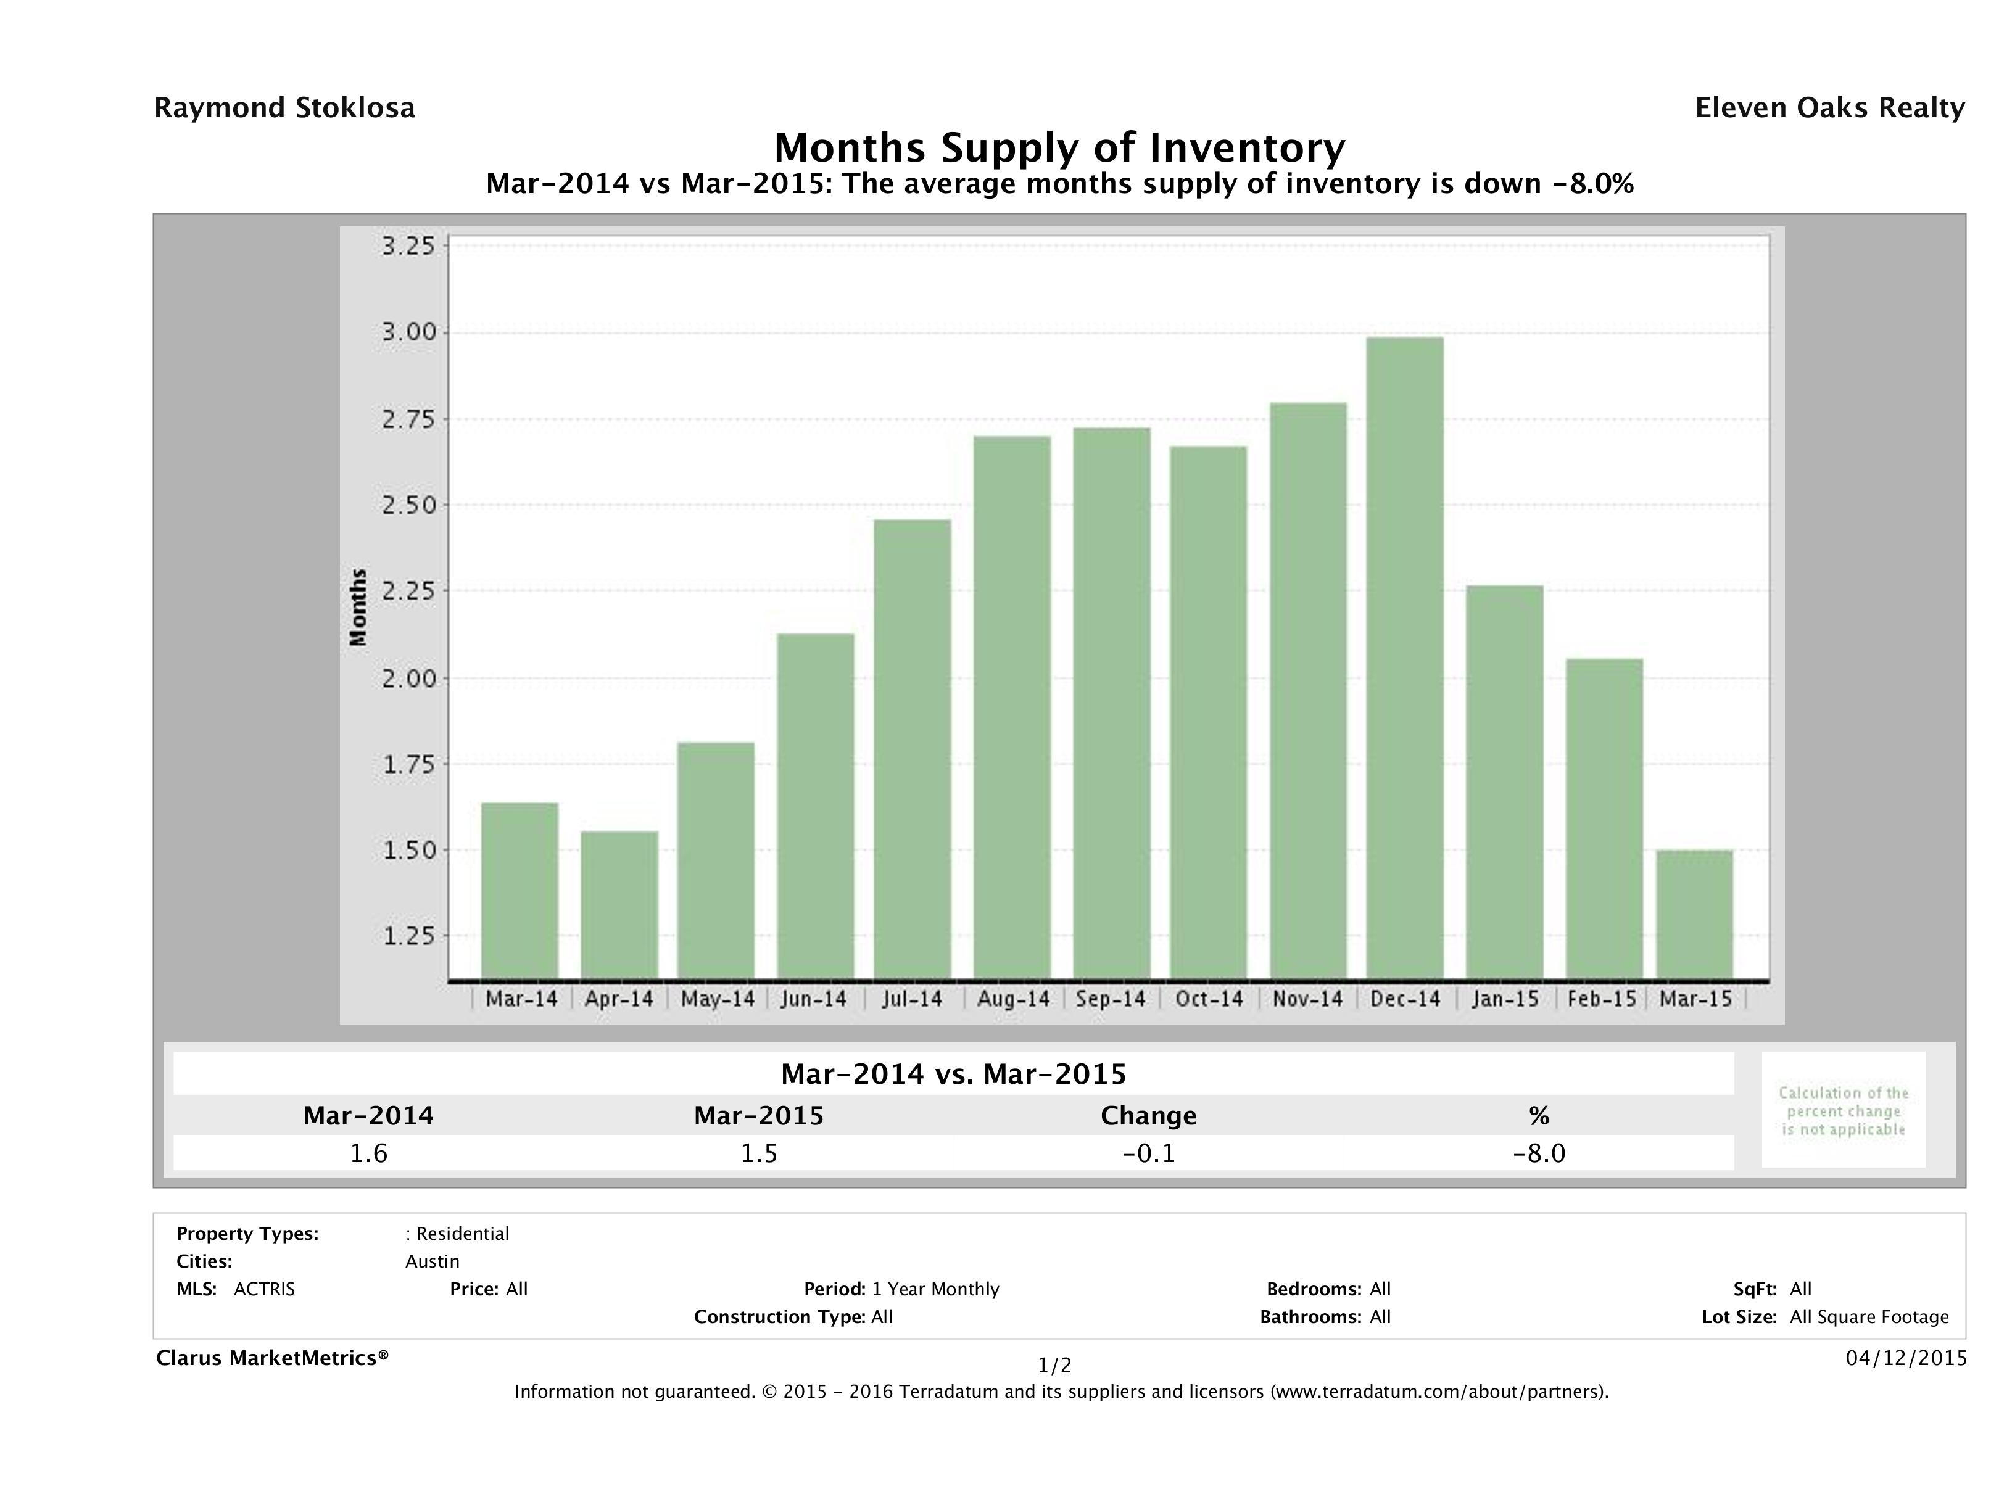Click the Change column header

coord(1149,1116)
